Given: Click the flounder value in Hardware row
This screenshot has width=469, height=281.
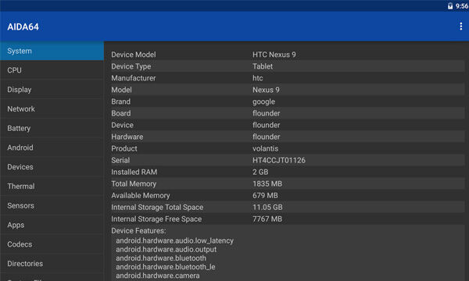Looking at the screenshot, I should [267, 137].
